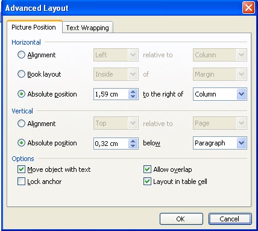Increase vertical absolute position with up spinner

tap(133, 141)
